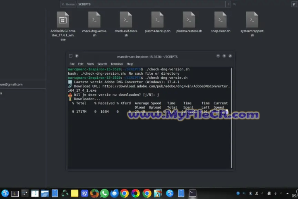Click the scissors clipboard tray icon

pos(257,193)
